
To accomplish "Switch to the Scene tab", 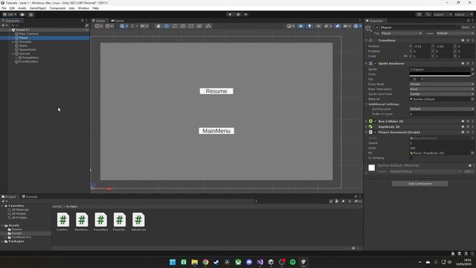I will click(99, 21).
